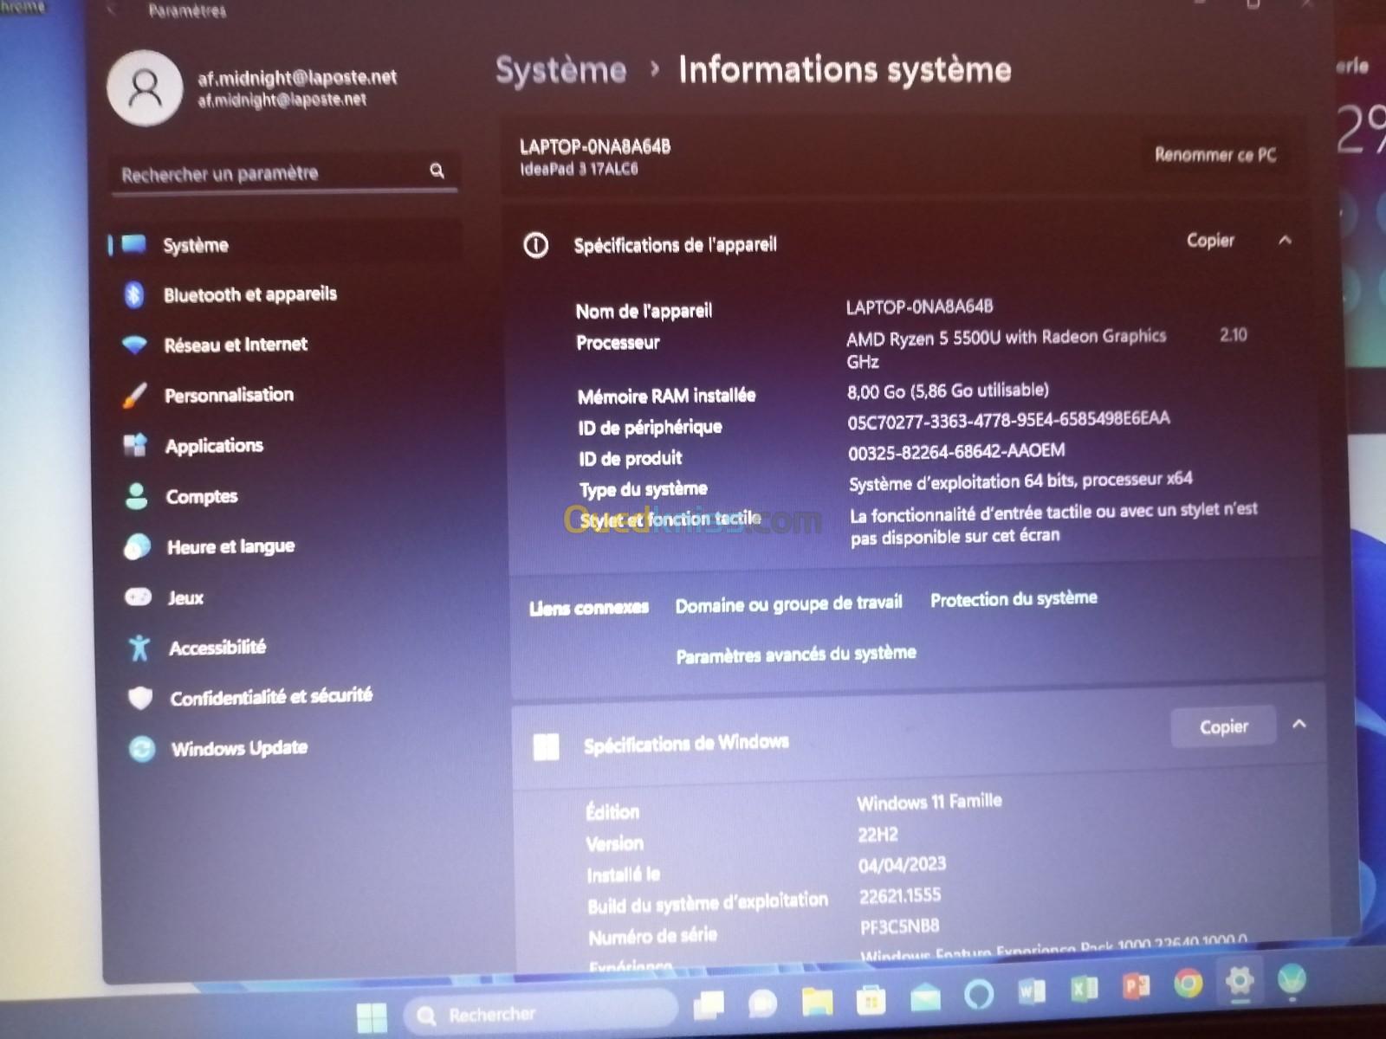Open the Applications icon in sidebar
1386x1039 pixels.
136,446
